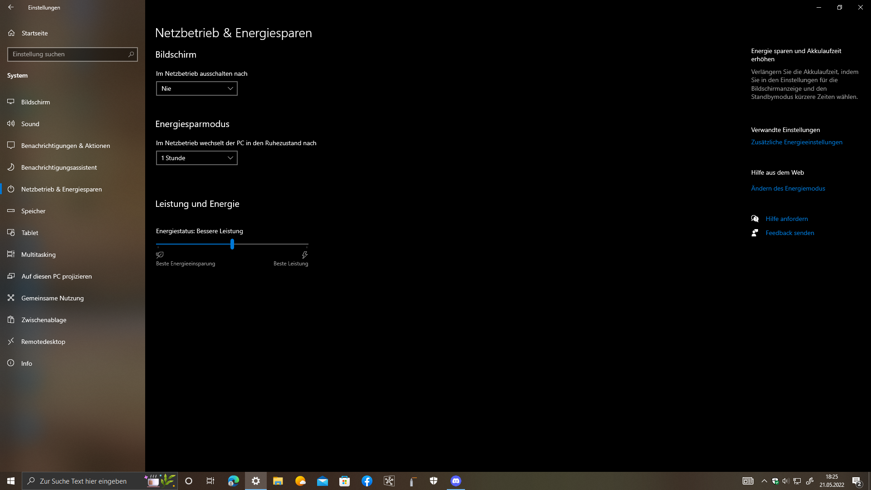Click the search magnifier in settings field
This screenshot has width=871, height=490.
(131, 54)
